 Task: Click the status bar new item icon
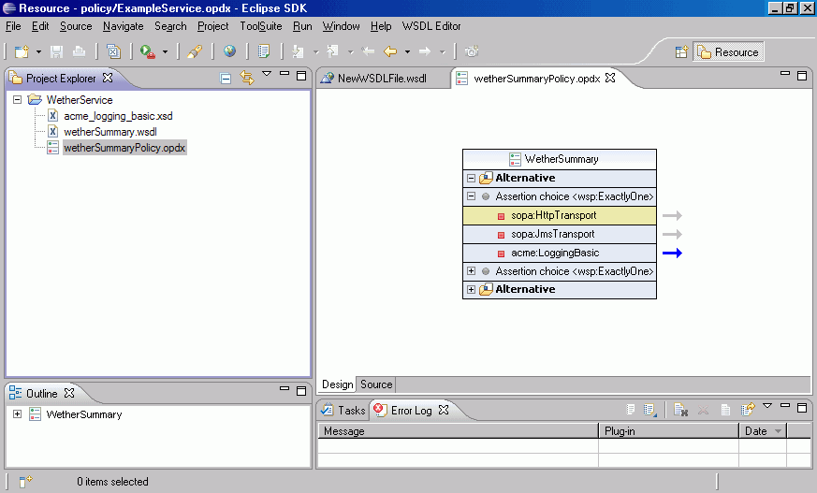tap(25, 481)
